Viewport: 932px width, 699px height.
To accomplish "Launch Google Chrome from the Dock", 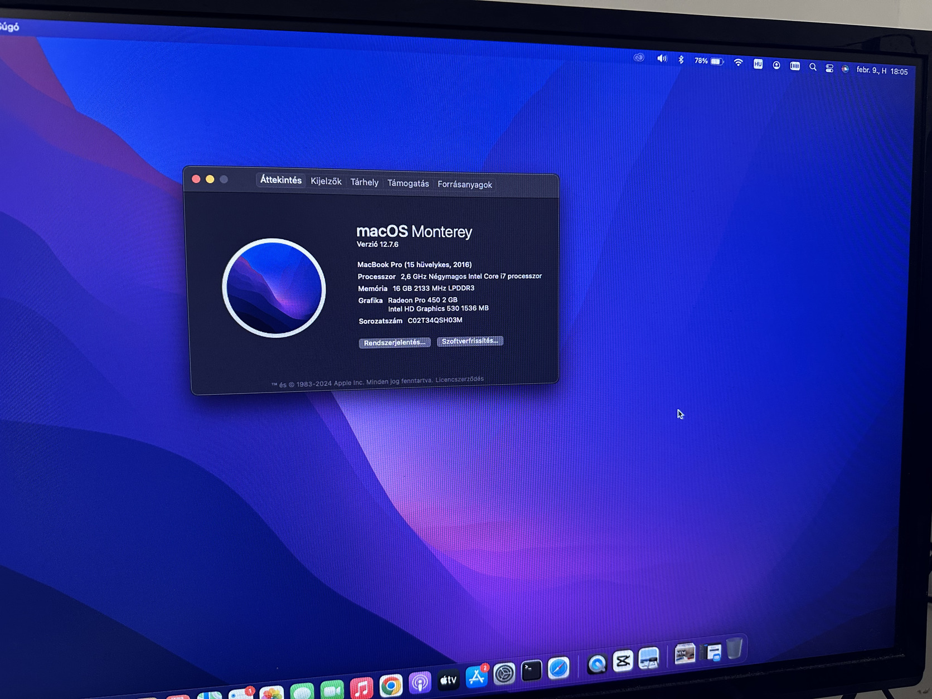I will tap(391, 685).
